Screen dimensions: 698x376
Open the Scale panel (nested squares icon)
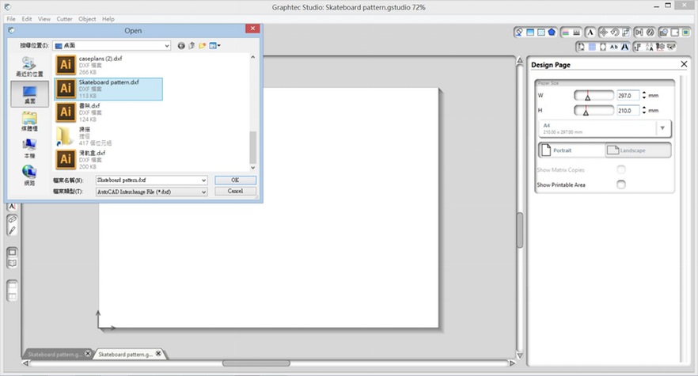coord(626,32)
